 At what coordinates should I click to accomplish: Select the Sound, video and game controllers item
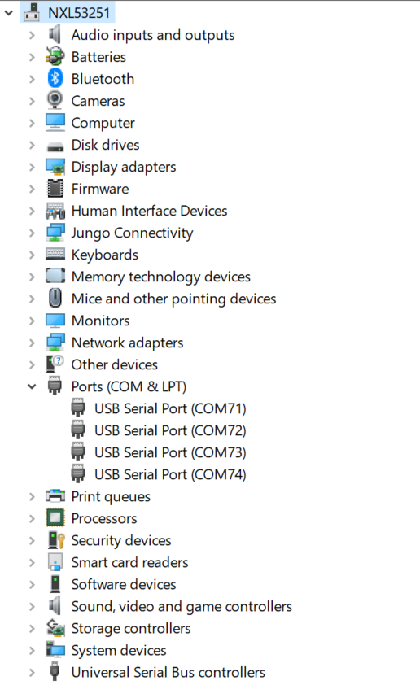(x=182, y=606)
